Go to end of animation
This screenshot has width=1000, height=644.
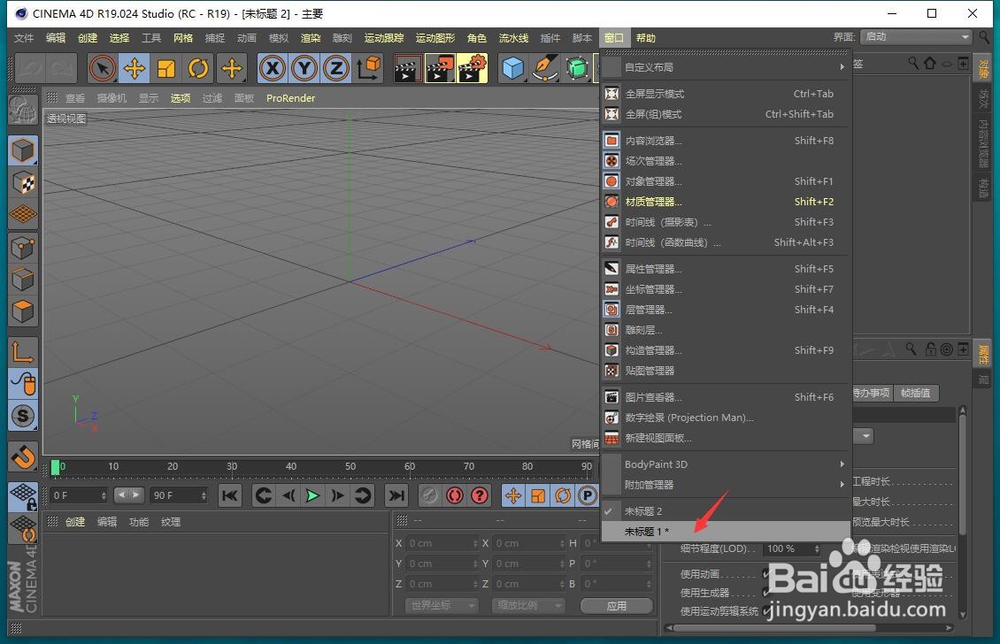(x=396, y=495)
